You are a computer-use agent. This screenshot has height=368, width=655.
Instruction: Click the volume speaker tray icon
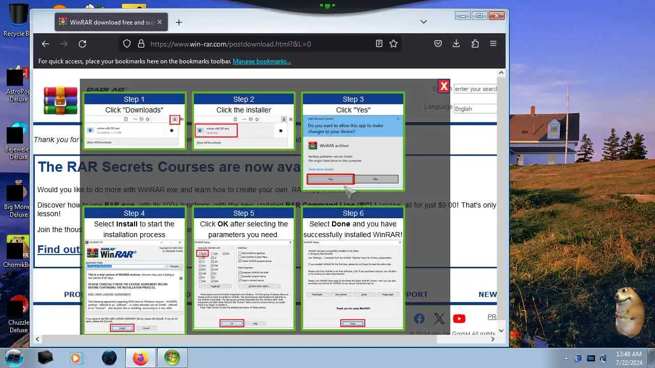(x=603, y=358)
